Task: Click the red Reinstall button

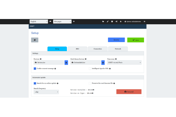Action: click(129, 92)
